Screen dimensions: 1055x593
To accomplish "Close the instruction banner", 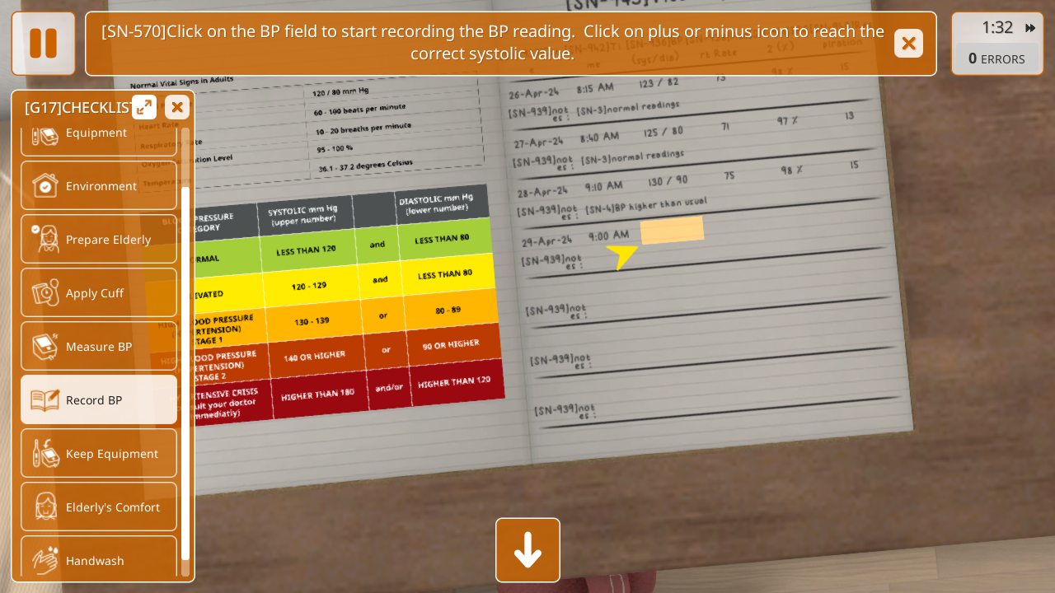I will coord(908,44).
